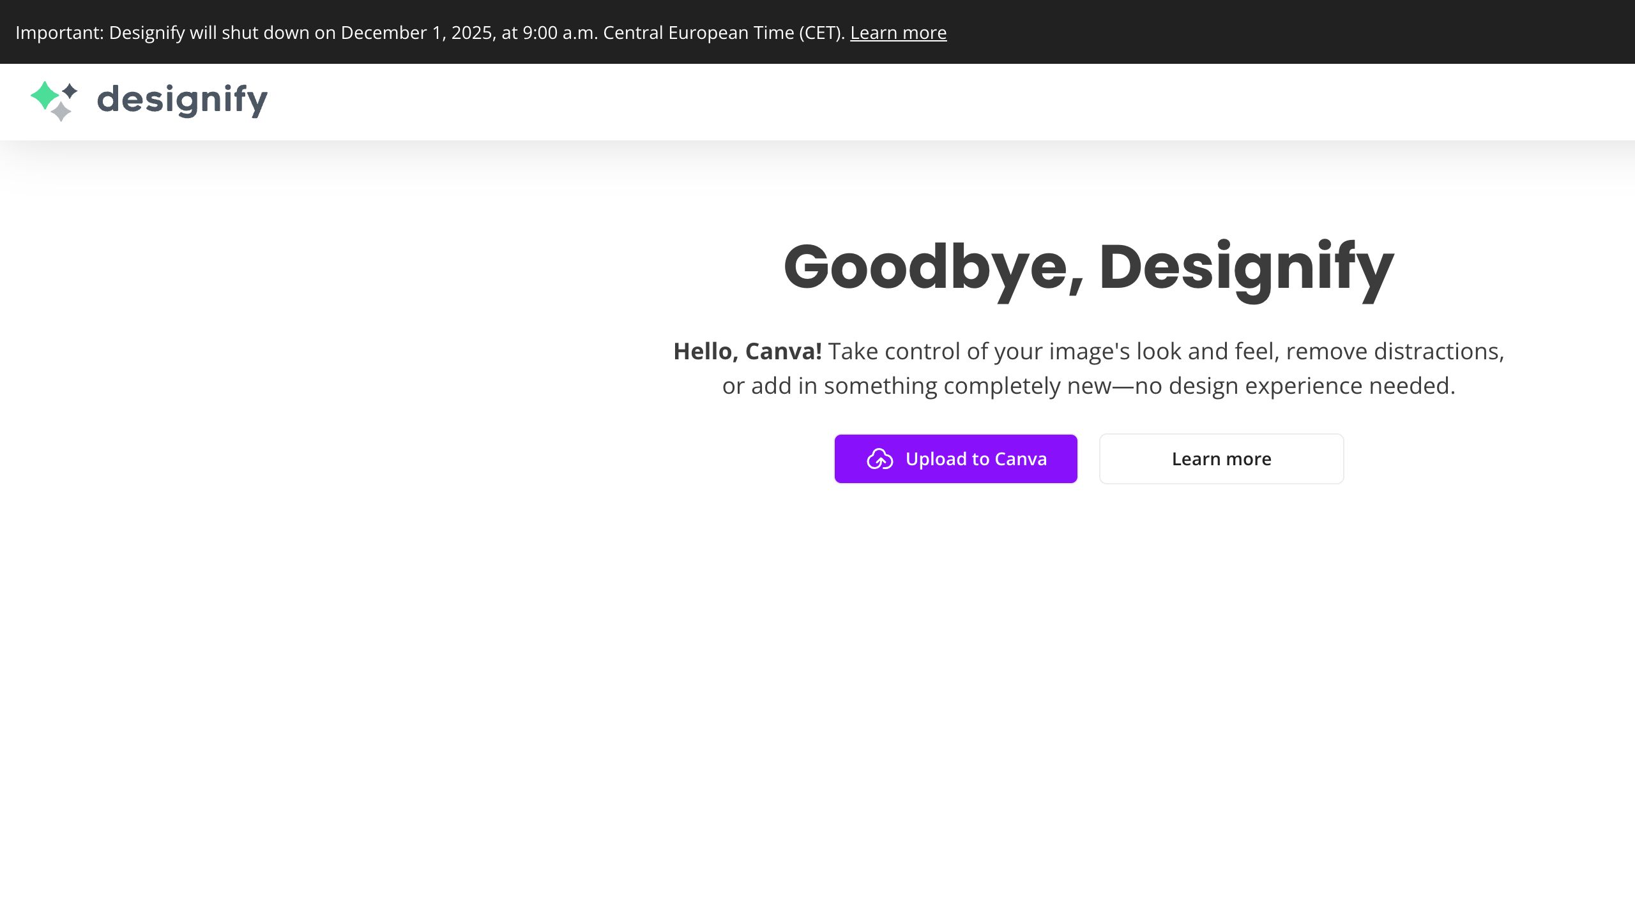Viewport: 1635px width, 919px height.
Task: Click text 'or add in something completely new'
Action: coord(916,386)
